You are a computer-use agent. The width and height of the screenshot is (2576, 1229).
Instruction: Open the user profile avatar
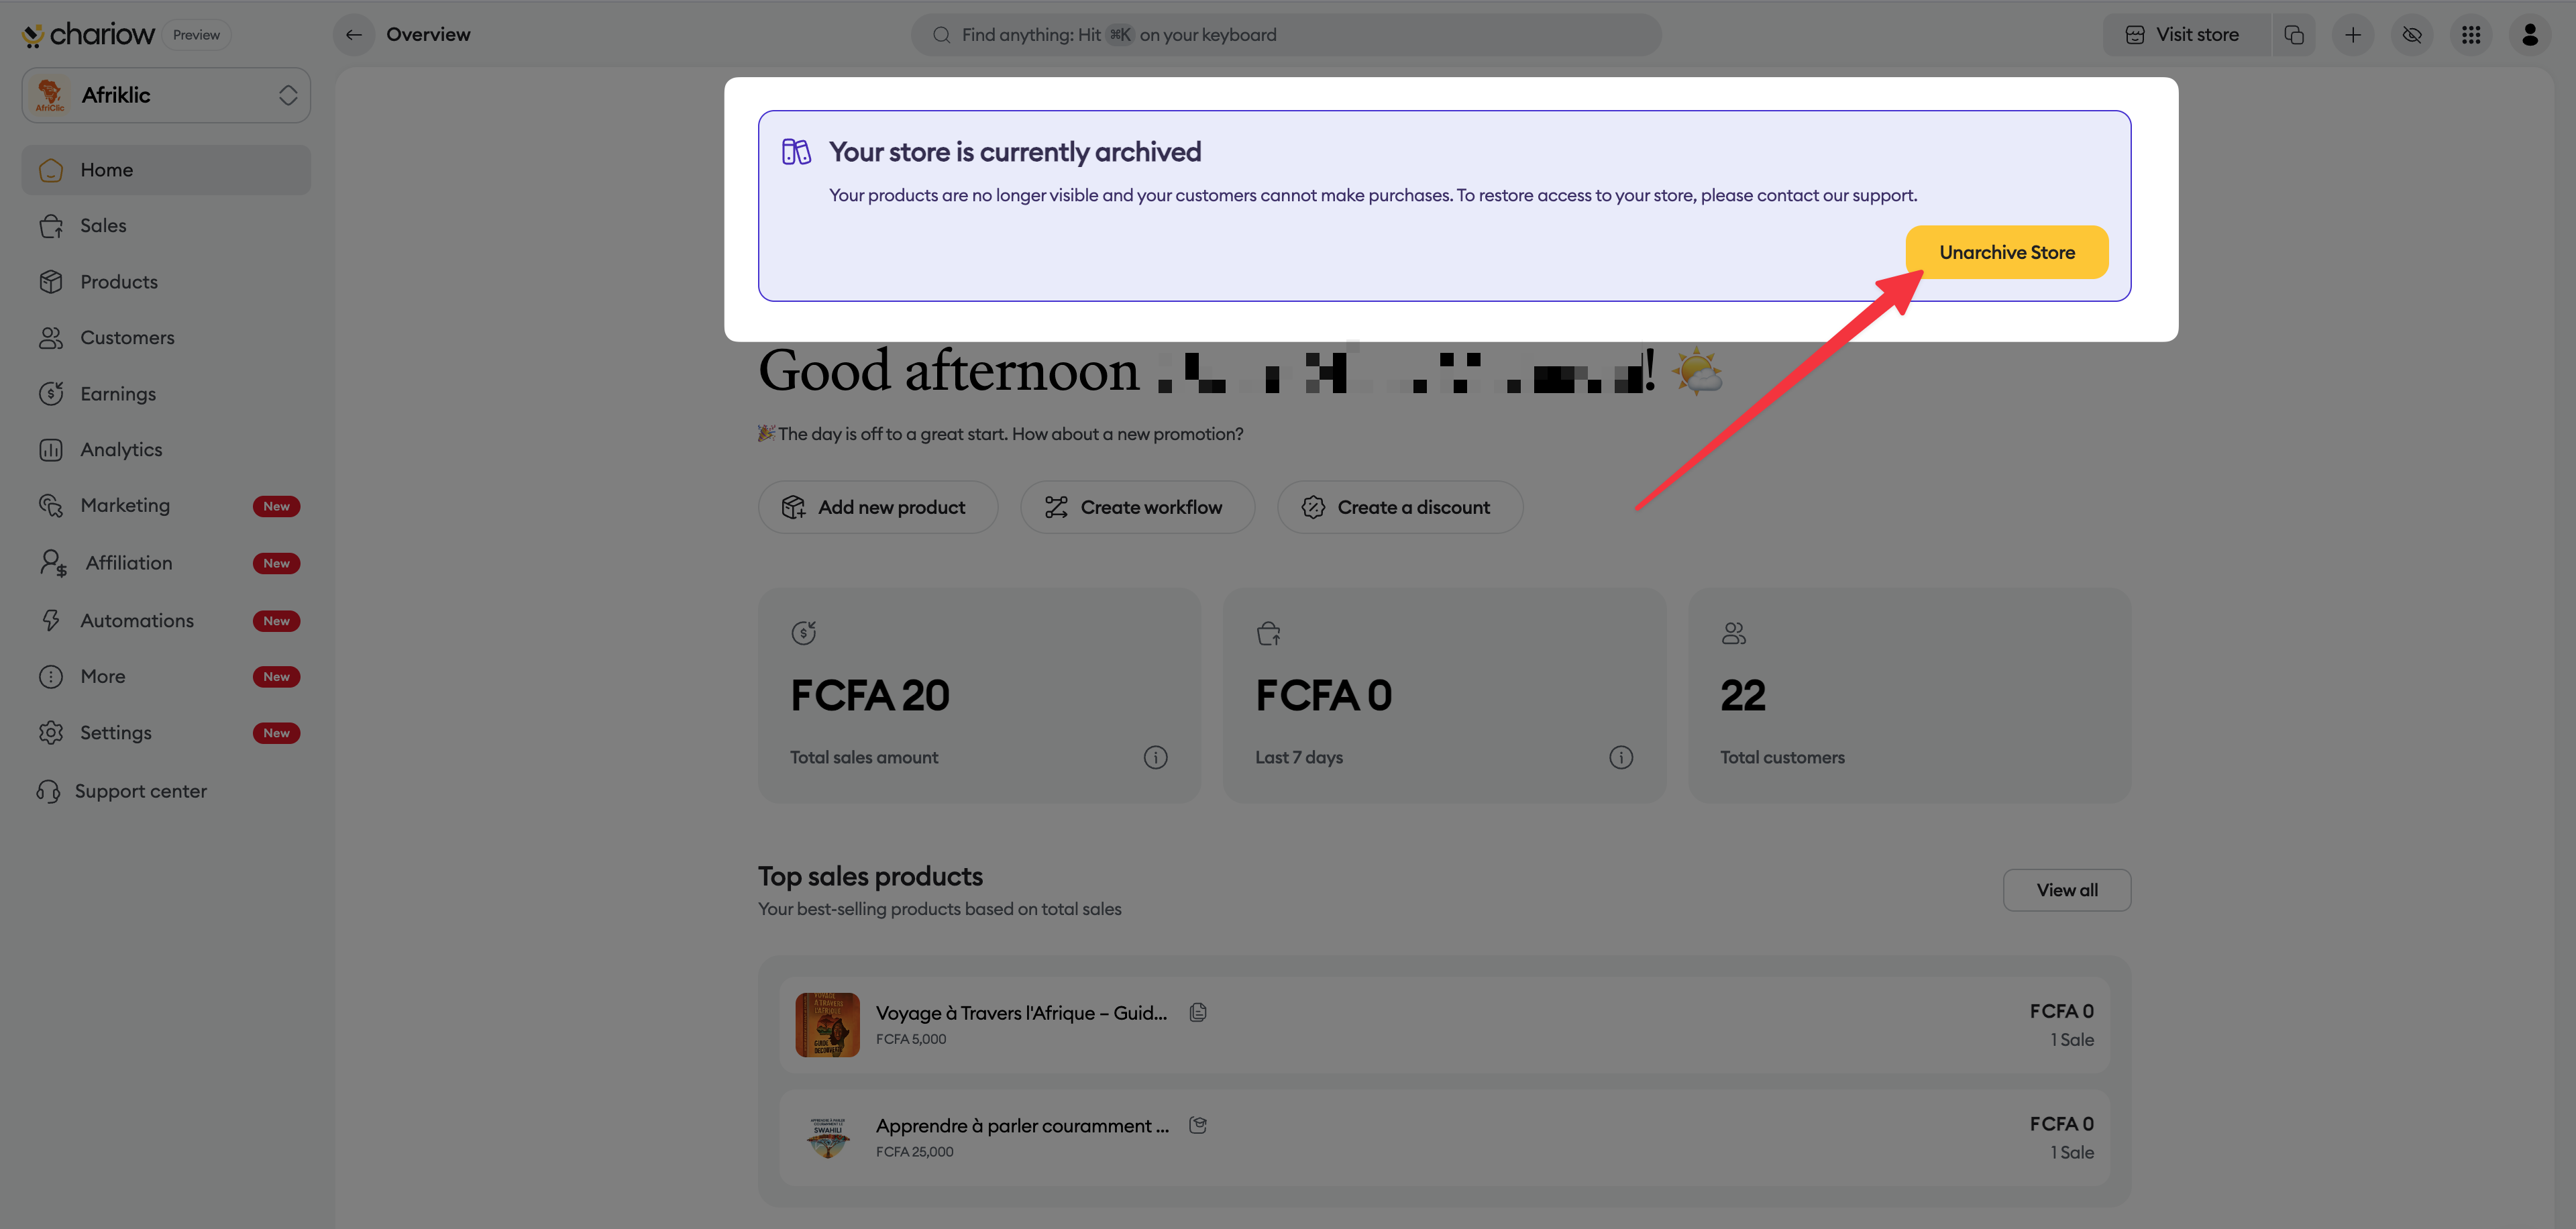click(2529, 35)
